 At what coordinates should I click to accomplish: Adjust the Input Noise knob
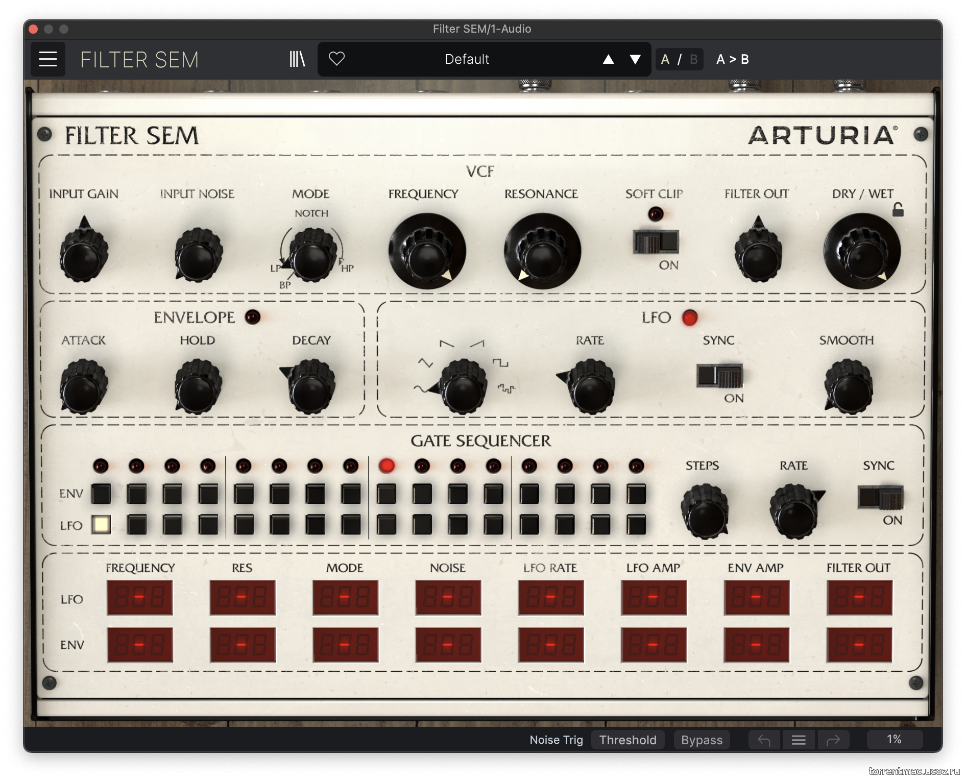198,254
